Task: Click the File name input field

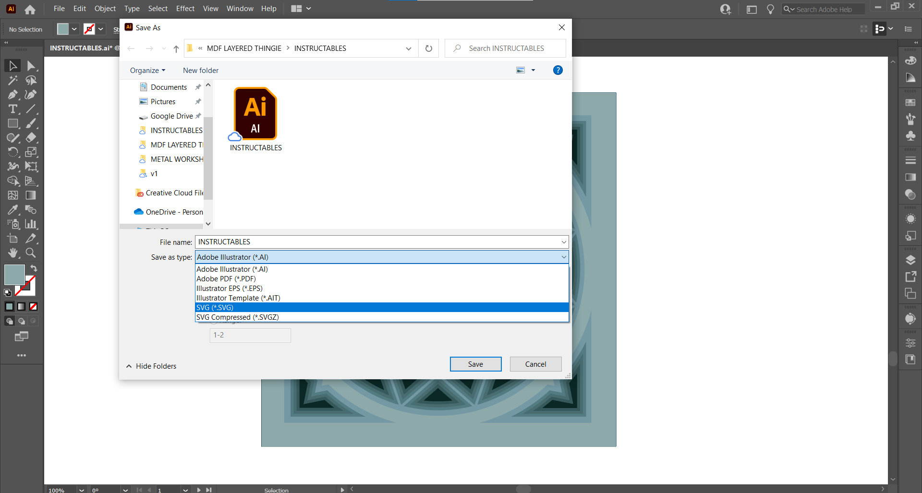Action: click(377, 242)
